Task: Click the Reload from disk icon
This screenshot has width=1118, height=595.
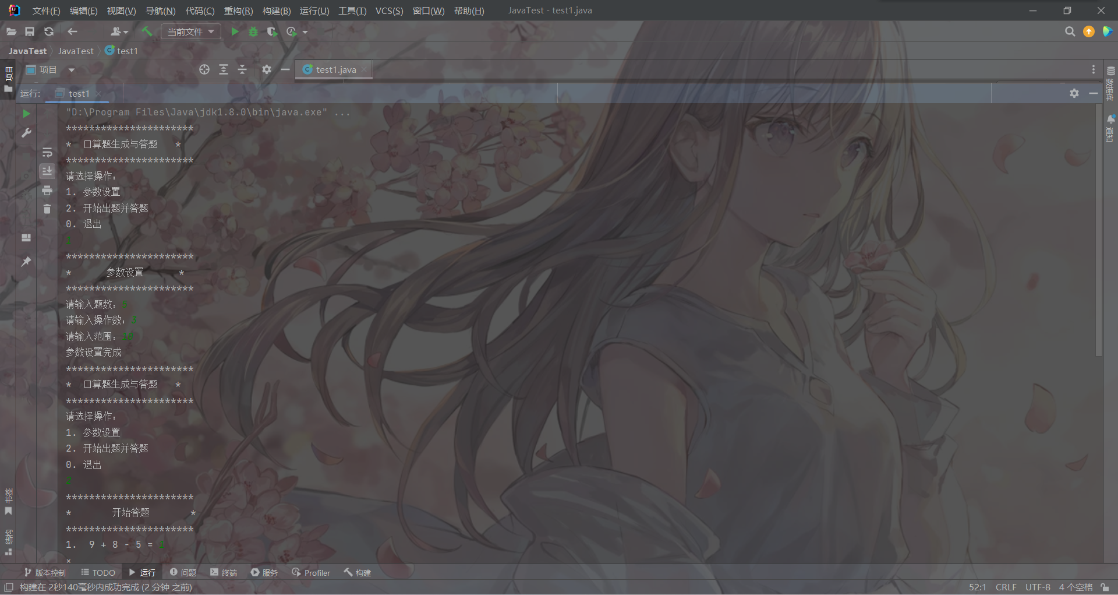Action: pyautogui.click(x=49, y=31)
